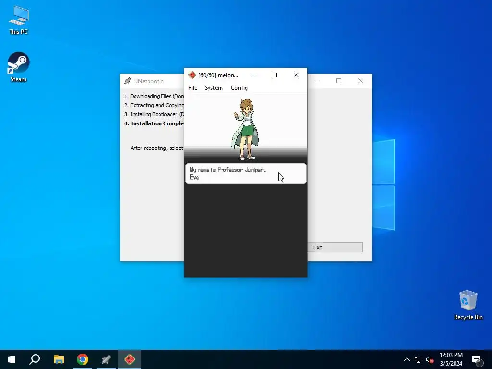Open the File menu in melonDS
The width and height of the screenshot is (492, 369).
pyautogui.click(x=193, y=88)
